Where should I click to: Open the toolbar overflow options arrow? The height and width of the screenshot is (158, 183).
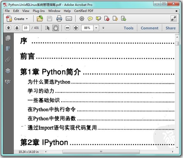pos(103,28)
